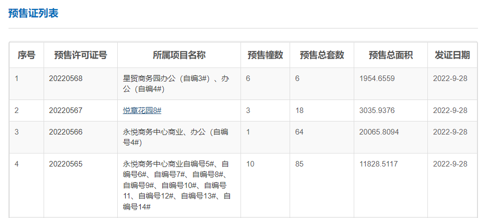This screenshot has height=218, width=484.
Task: Click issue date of permit 20220566
Action: tap(450, 132)
